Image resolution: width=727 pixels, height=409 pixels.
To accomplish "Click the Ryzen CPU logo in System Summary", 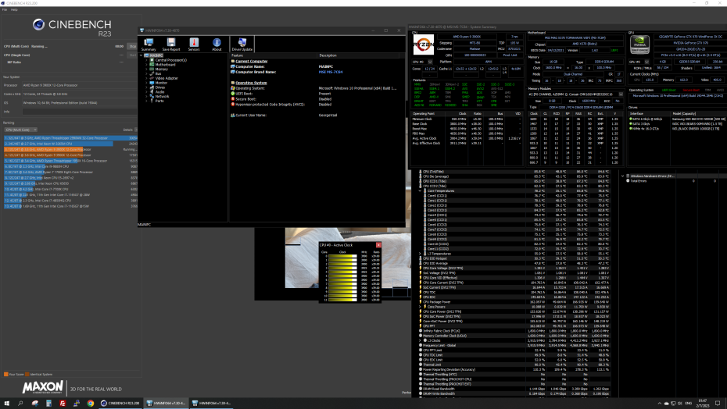I will tap(424, 45).
